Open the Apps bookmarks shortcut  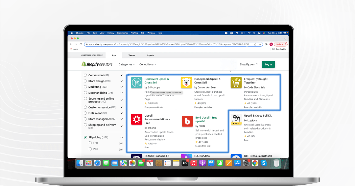coord(74,49)
